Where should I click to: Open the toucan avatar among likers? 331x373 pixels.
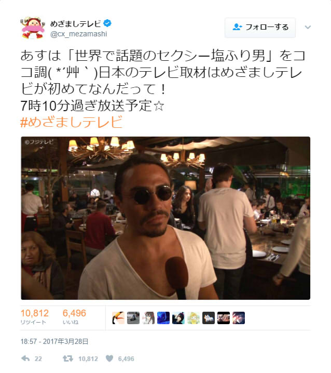[x=118, y=318]
